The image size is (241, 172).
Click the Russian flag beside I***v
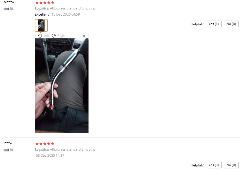pos(6,150)
